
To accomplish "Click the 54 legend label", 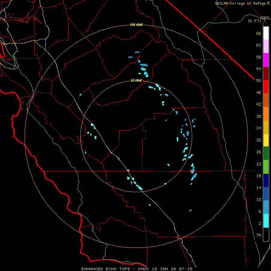I will [259, 69].
